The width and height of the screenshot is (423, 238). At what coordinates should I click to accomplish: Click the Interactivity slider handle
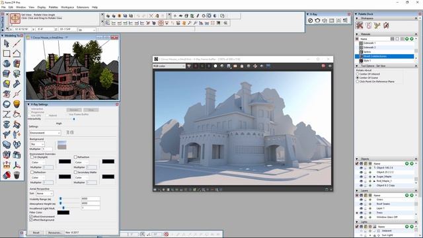74,119
